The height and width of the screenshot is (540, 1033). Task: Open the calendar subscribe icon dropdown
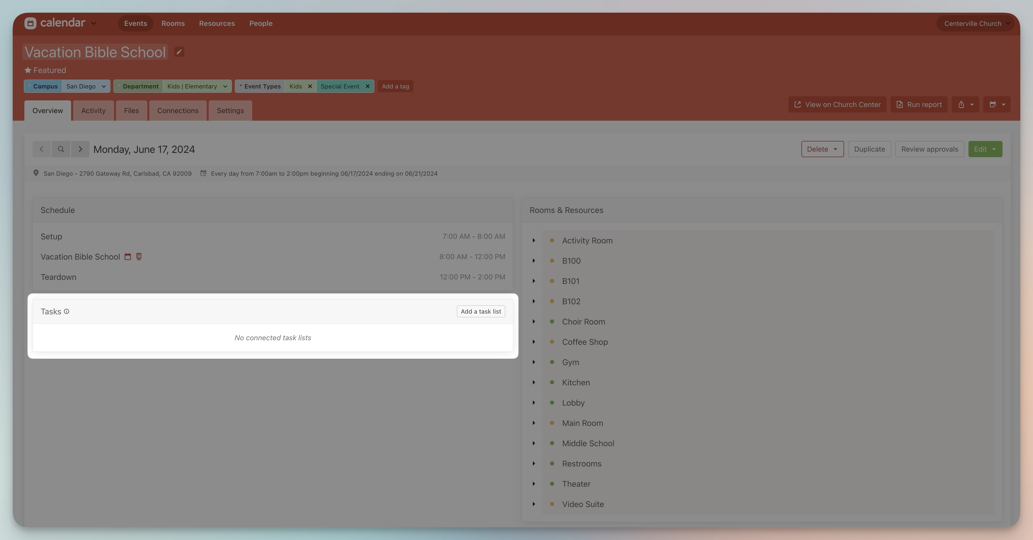point(996,104)
